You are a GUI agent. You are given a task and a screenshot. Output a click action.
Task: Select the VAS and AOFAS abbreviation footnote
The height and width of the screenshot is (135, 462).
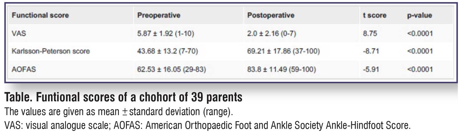[208, 125]
